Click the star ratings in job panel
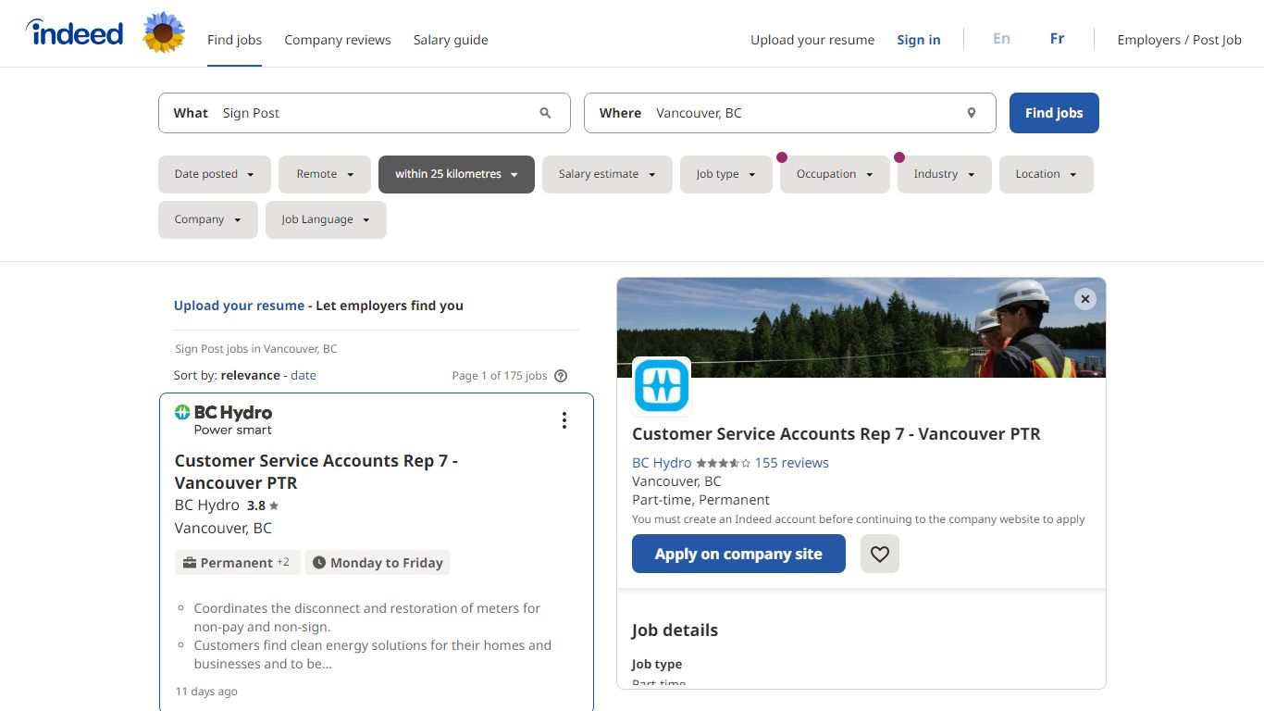Screen dimensions: 1264x711 (724, 463)
